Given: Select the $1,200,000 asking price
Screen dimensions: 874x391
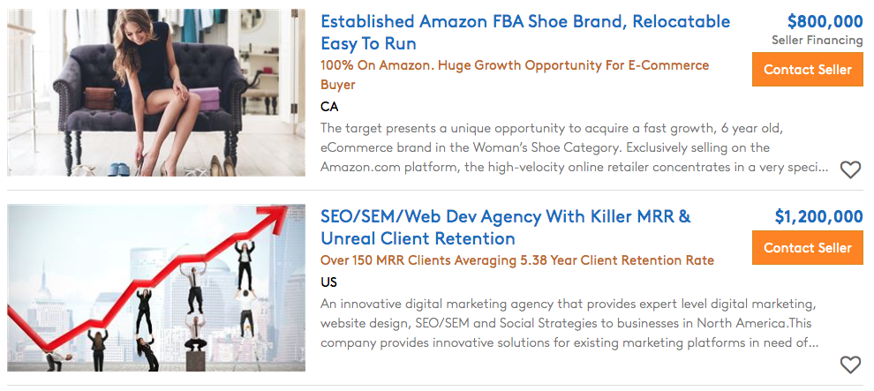Looking at the screenshot, I should pos(818,216).
